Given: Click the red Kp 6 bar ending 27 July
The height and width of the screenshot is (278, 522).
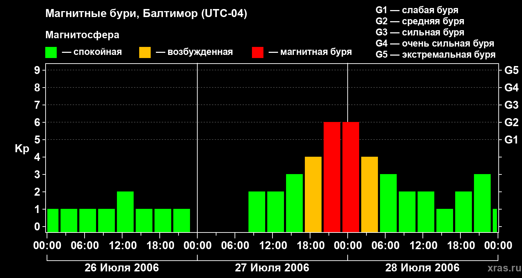Looking at the screenshot, I should tap(332, 177).
